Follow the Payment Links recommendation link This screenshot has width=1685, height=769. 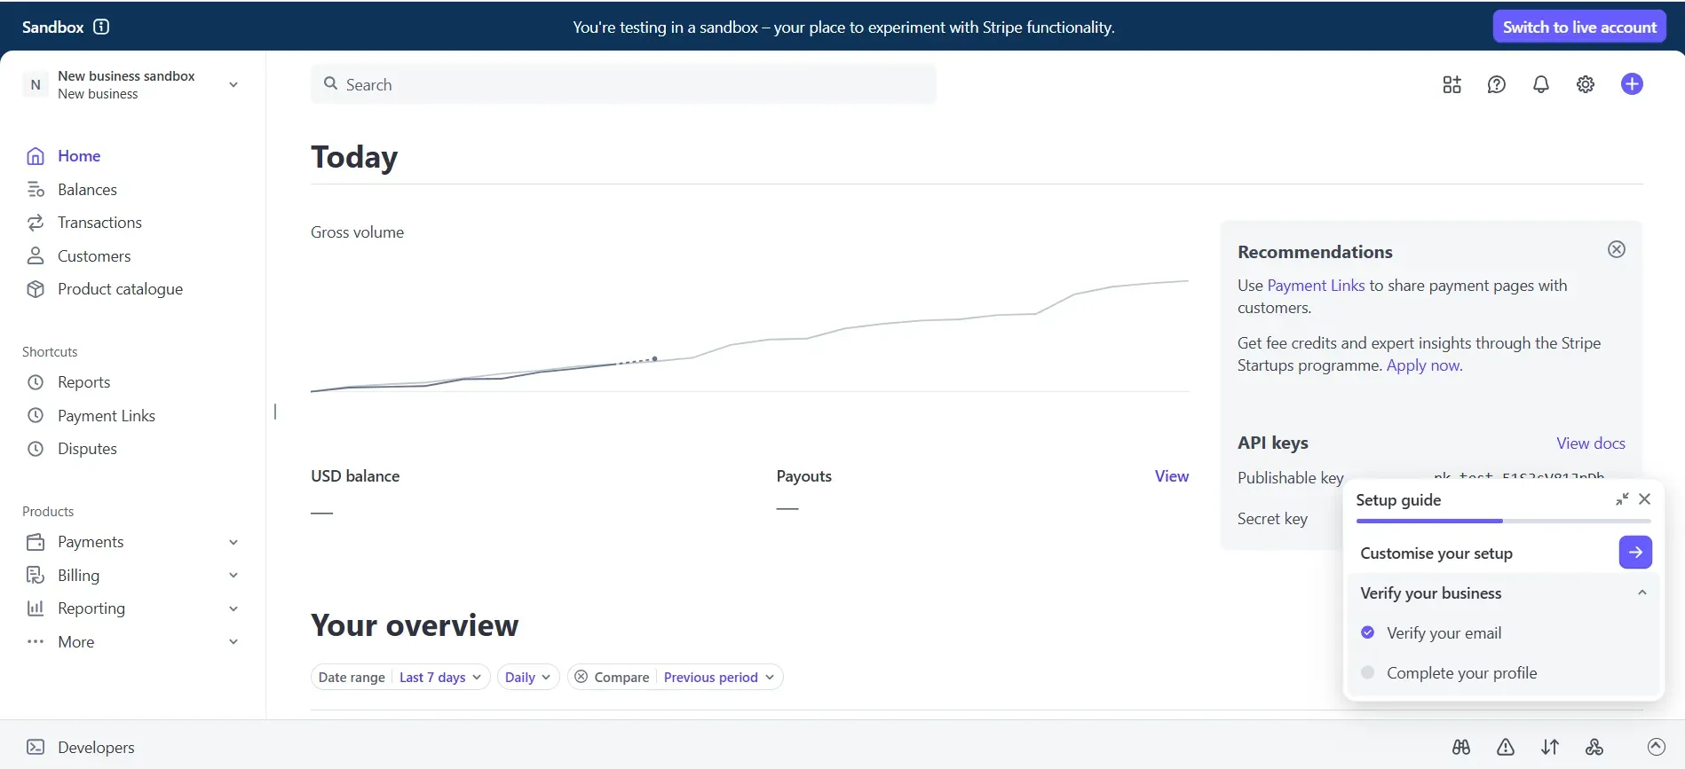point(1315,285)
